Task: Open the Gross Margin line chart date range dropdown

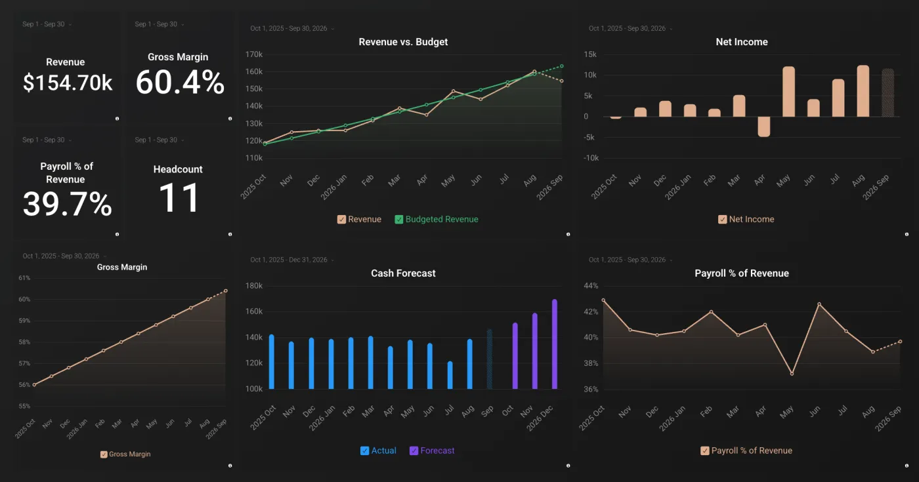Action: [x=64, y=256]
